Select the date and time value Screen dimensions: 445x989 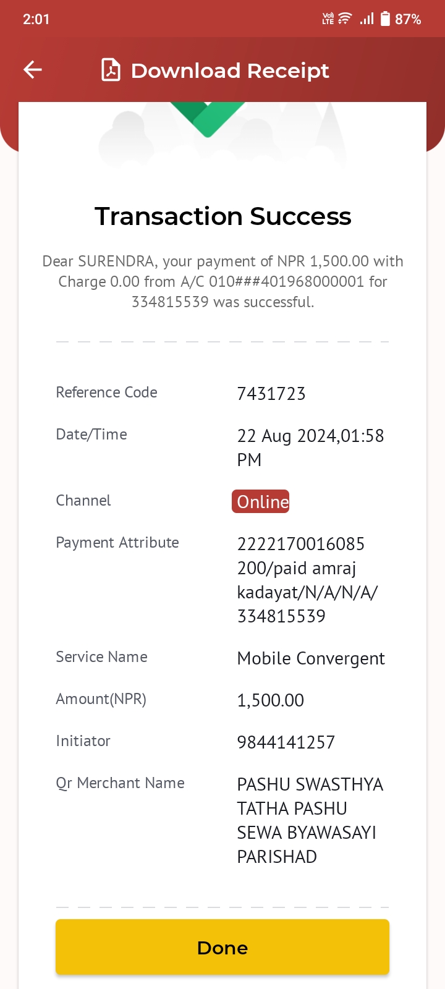pos(310,448)
